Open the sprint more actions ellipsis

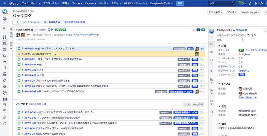(28, 35)
